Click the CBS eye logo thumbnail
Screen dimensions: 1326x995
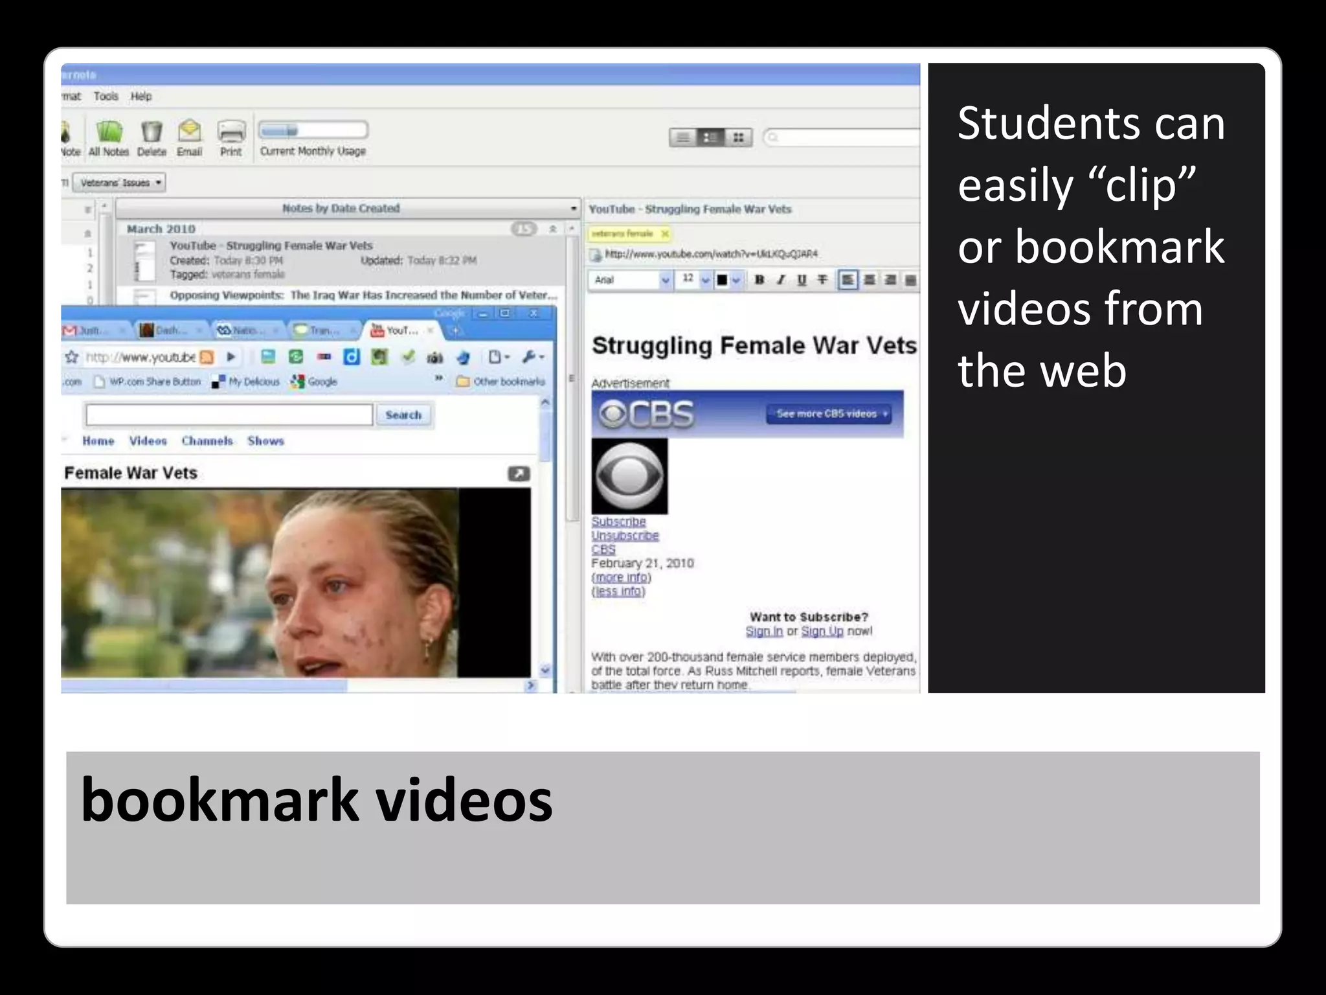(629, 476)
